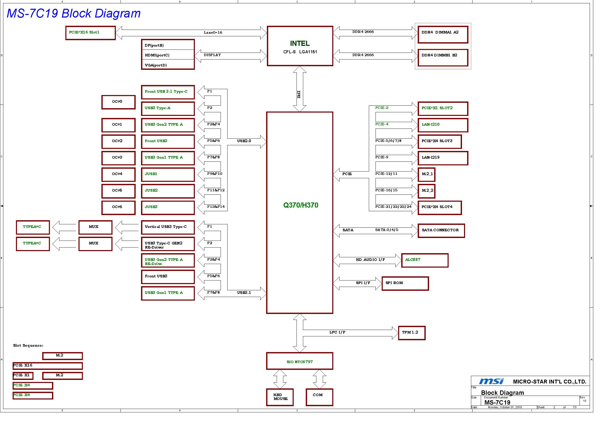Image resolution: width=602 pixels, height=426 pixels.
Task: Click the PCIE-9 lane label
Action: [x=381, y=157]
